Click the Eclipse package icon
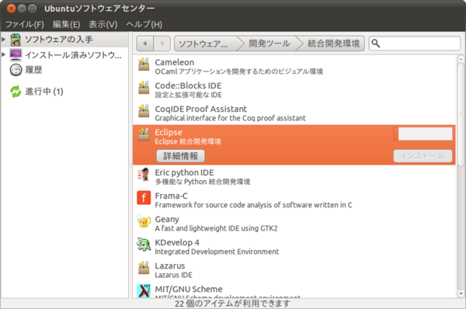Screen dimensions: 466x309 pyautogui.click(x=144, y=134)
